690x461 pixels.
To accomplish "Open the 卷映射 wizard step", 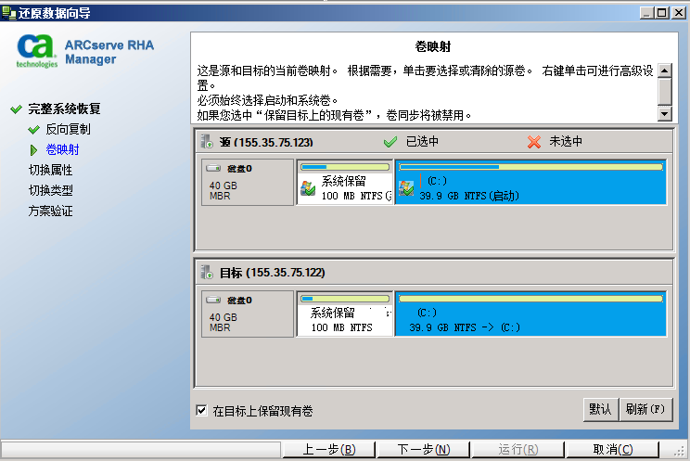I will coord(62,149).
